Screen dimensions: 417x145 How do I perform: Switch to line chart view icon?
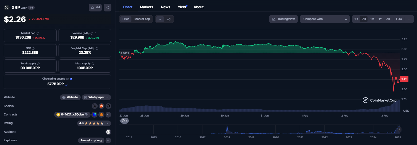160,19
